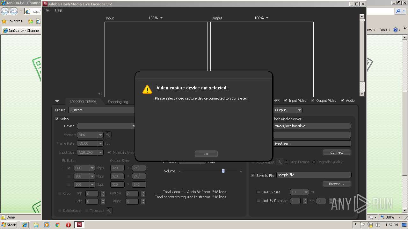Image resolution: width=408 pixels, height=229 pixels.
Task: Toggle the Output Video preview checkbox
Action: 313,100
